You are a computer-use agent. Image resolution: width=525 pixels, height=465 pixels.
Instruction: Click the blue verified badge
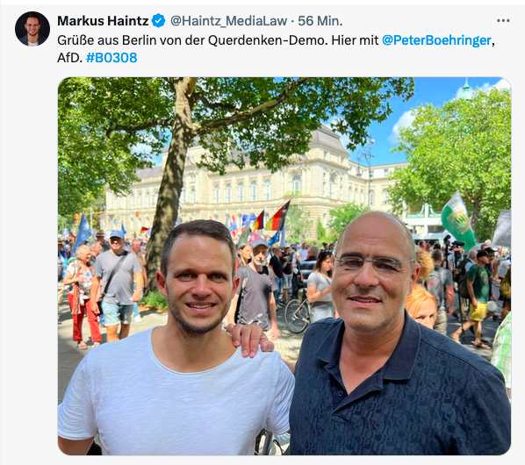pyautogui.click(x=158, y=21)
